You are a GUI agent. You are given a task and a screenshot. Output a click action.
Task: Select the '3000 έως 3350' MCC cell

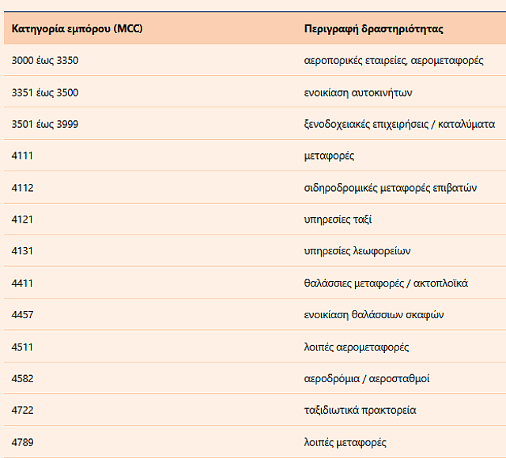45,60
